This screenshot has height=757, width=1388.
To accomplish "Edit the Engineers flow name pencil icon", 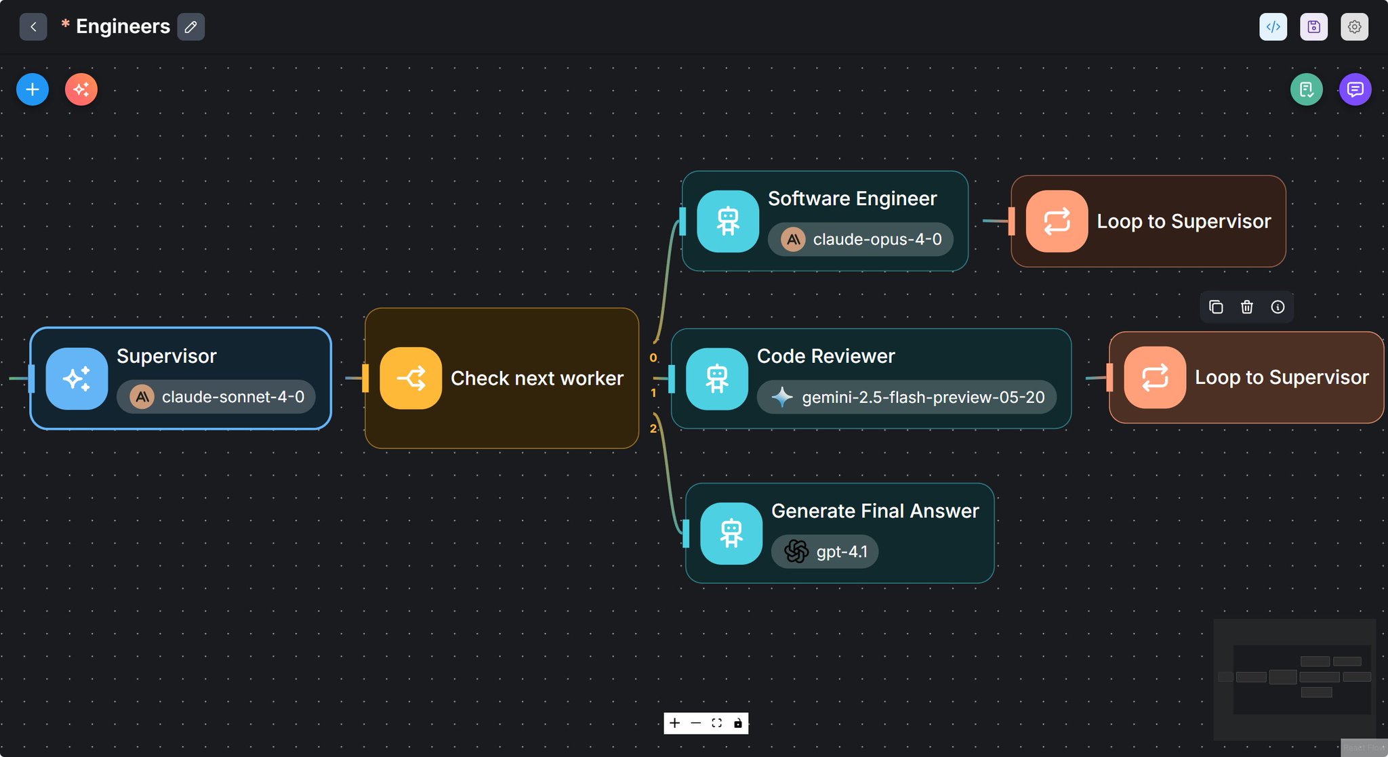I will tap(190, 27).
